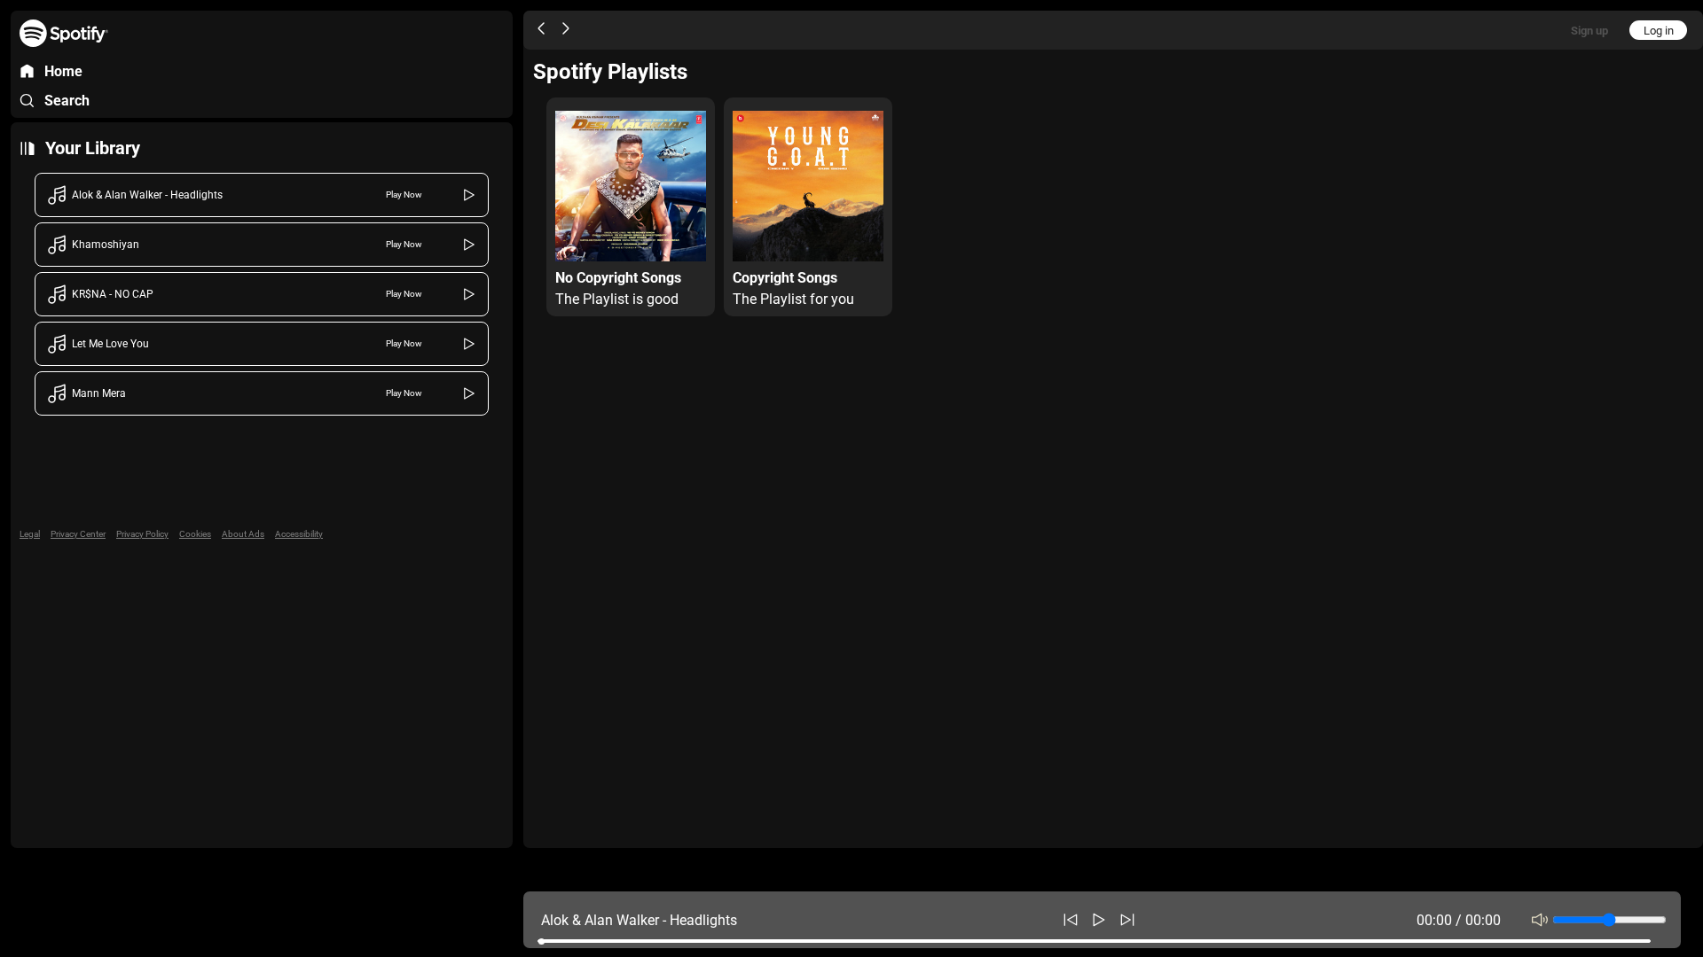1703x957 pixels.
Task: Go forward with the right chevron arrow
Action: coord(566,28)
